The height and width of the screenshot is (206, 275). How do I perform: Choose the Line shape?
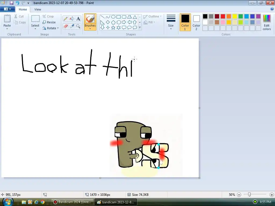(x=103, y=17)
